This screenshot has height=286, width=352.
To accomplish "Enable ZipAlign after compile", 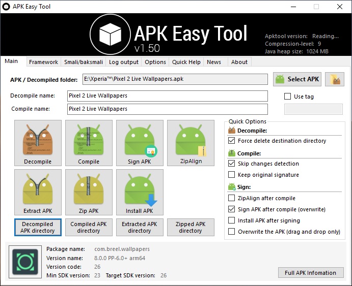I will pyautogui.click(x=231, y=198).
